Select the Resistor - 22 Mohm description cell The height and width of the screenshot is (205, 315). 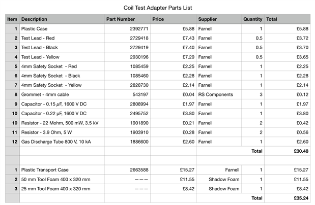click(x=60, y=123)
